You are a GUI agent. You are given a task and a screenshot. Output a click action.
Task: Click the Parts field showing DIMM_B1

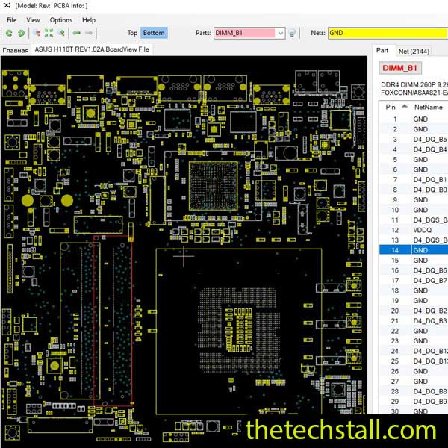(245, 33)
